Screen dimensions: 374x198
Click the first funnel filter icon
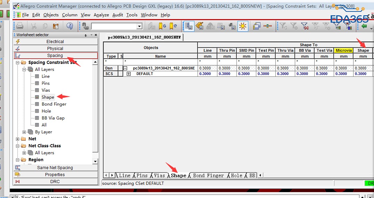[283, 26]
